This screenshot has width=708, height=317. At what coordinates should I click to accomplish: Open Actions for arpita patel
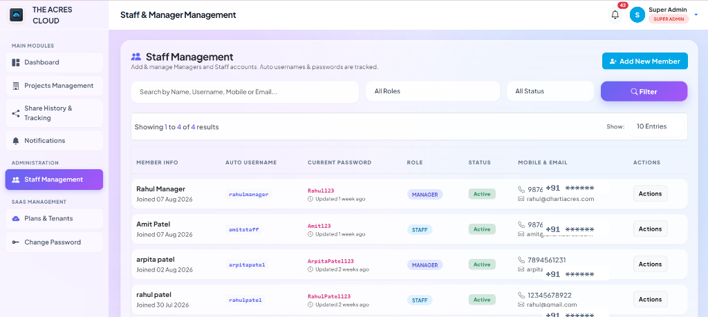(650, 265)
